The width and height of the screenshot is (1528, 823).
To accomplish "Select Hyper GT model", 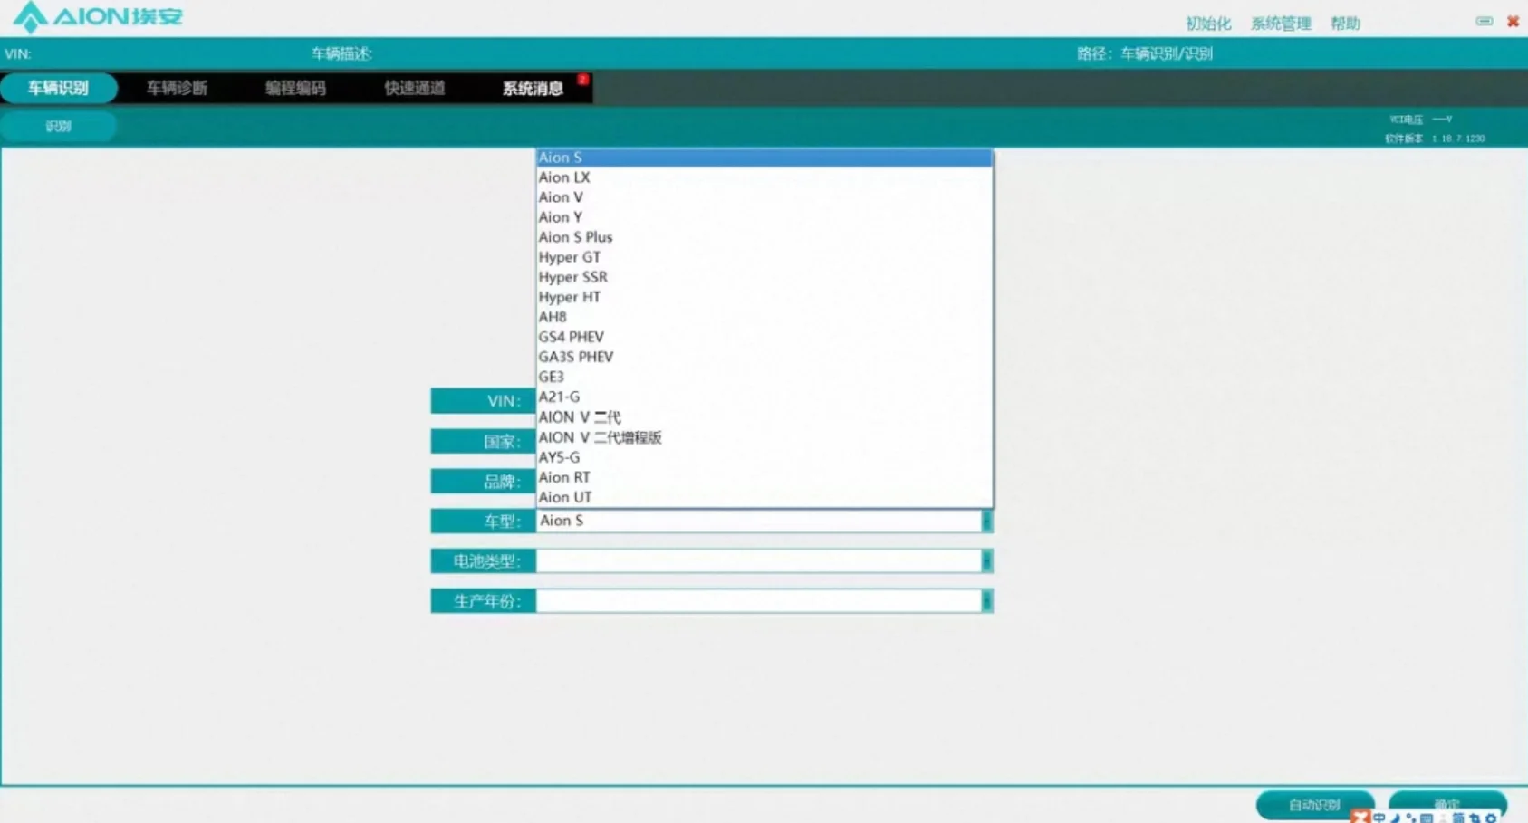I will pyautogui.click(x=764, y=257).
